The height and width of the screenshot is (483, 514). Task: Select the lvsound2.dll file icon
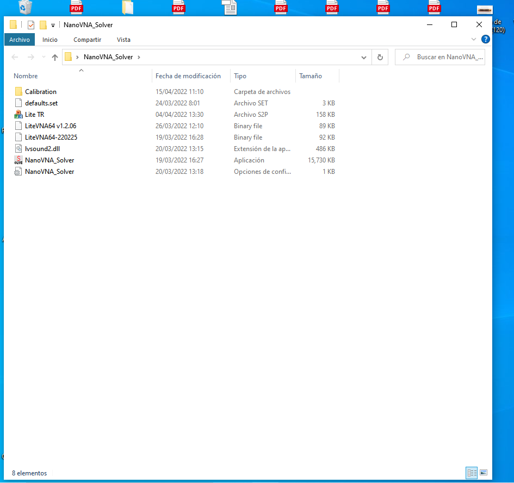tap(18, 149)
